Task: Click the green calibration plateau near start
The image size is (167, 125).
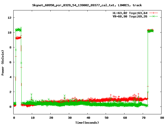Action: 18,30
